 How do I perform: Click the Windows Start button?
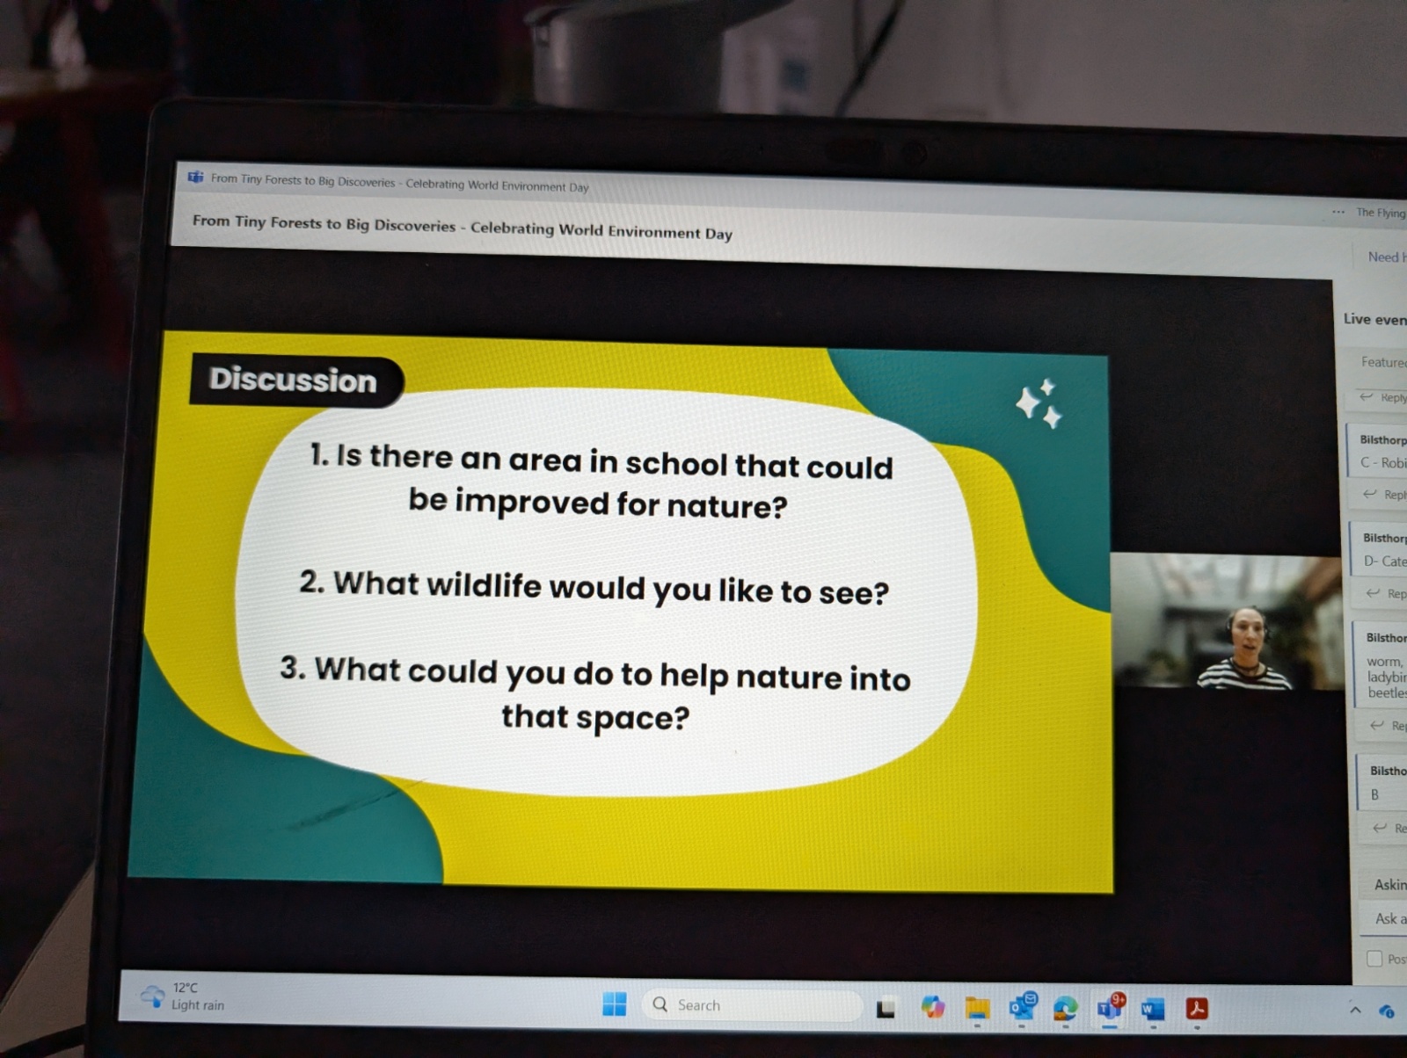coord(615,1004)
